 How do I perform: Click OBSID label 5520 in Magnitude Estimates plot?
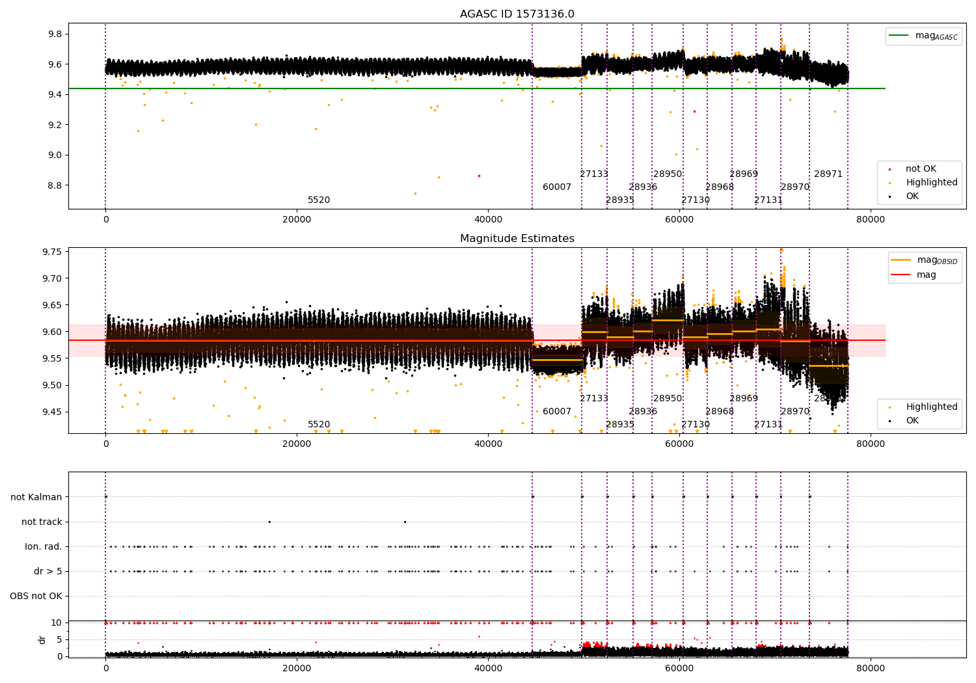pos(319,425)
